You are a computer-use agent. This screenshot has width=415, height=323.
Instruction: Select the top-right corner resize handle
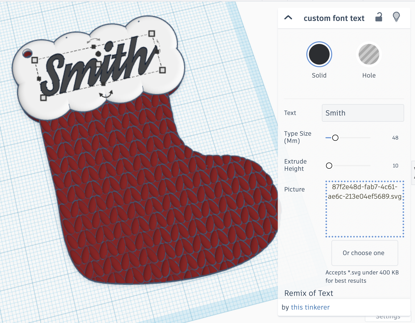point(152,34)
